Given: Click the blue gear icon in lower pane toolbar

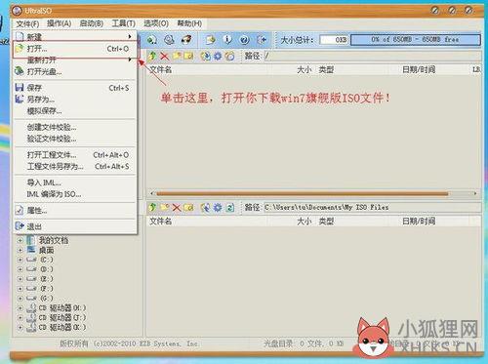Looking at the screenshot, I should pyautogui.click(x=218, y=208).
